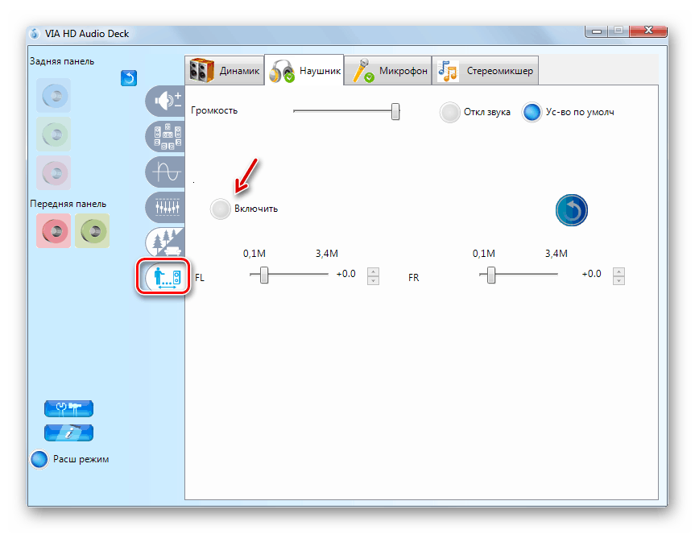
Task: Switch to the Наушник tab
Action: pyautogui.click(x=304, y=70)
